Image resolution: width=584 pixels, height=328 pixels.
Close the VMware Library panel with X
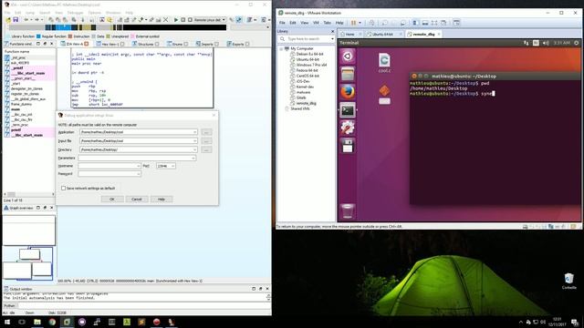click(332, 31)
